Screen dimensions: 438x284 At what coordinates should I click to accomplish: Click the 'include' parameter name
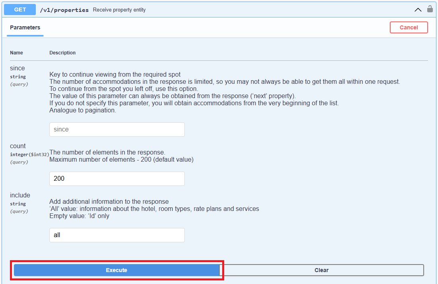coord(20,195)
